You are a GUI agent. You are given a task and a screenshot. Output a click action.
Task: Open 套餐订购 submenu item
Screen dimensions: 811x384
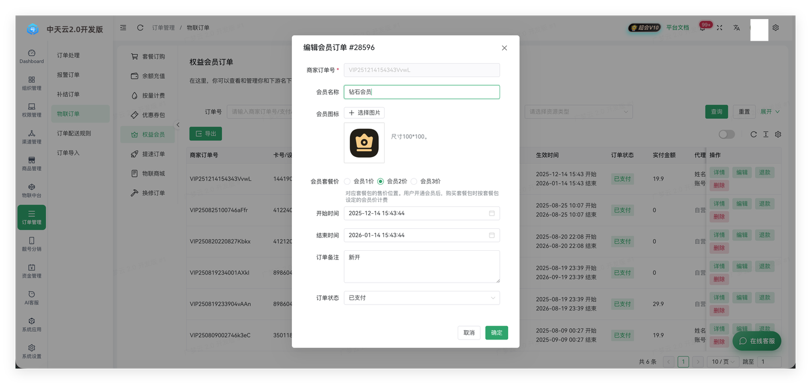[148, 57]
